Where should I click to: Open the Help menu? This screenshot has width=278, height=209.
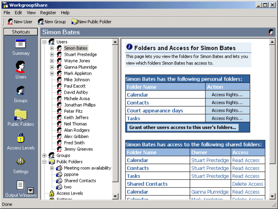coord(65,13)
